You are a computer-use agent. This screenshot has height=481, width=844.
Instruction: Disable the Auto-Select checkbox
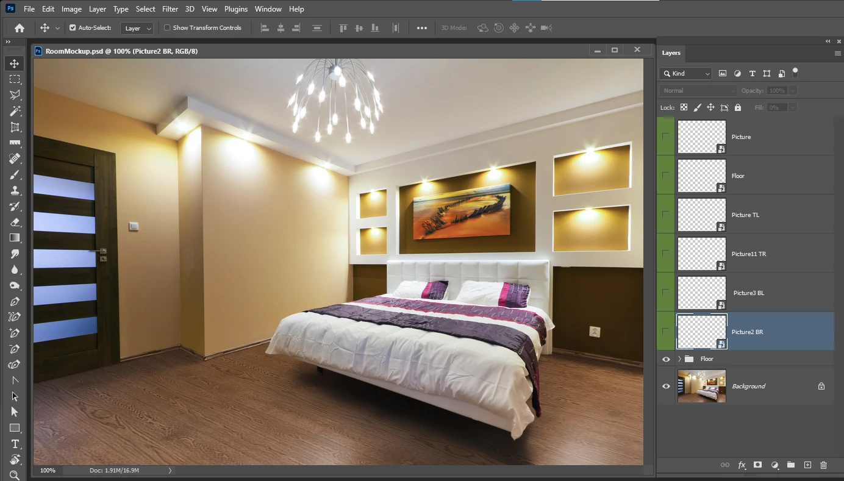point(73,27)
